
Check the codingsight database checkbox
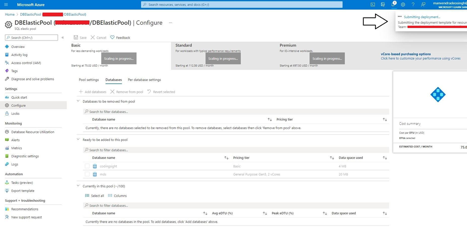coord(87,166)
